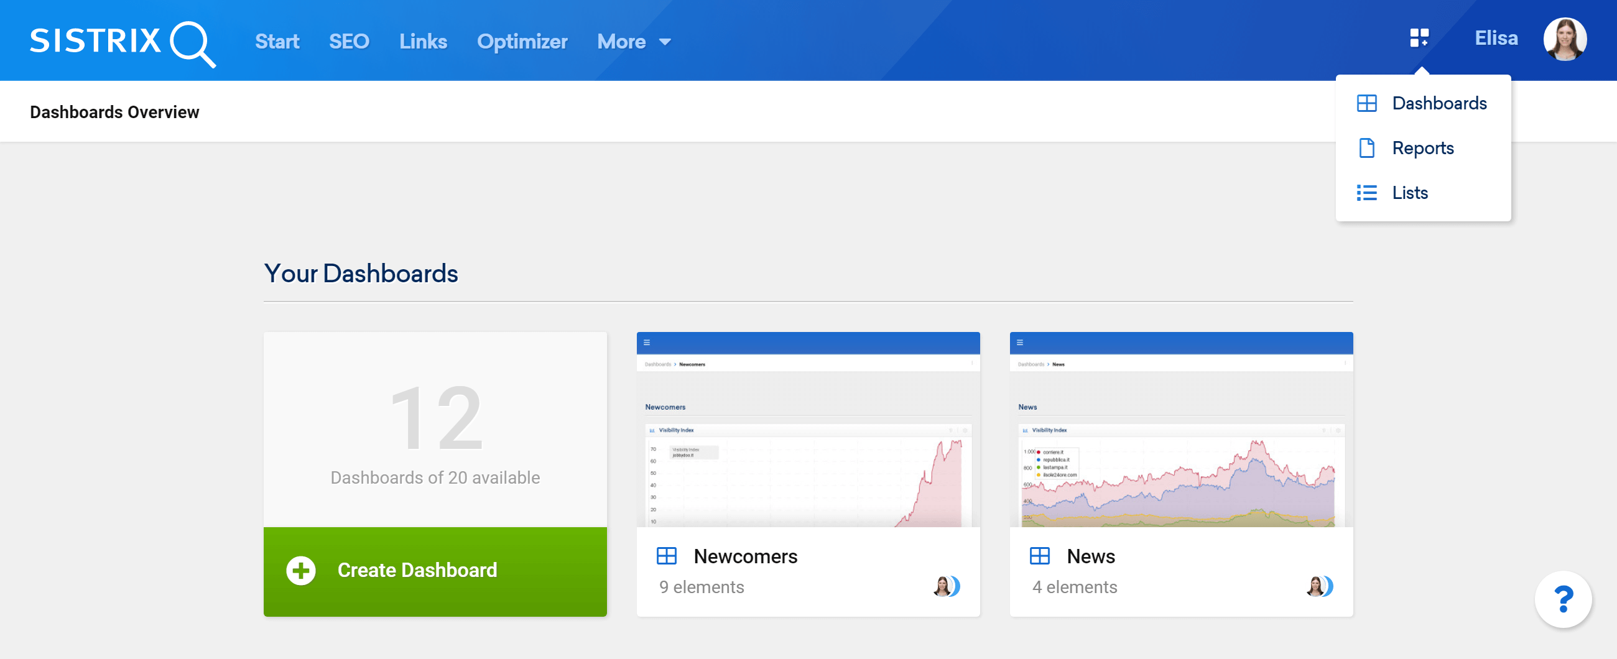Click the 'Your Dashboards' heading
Image resolution: width=1617 pixels, height=659 pixels.
point(360,274)
